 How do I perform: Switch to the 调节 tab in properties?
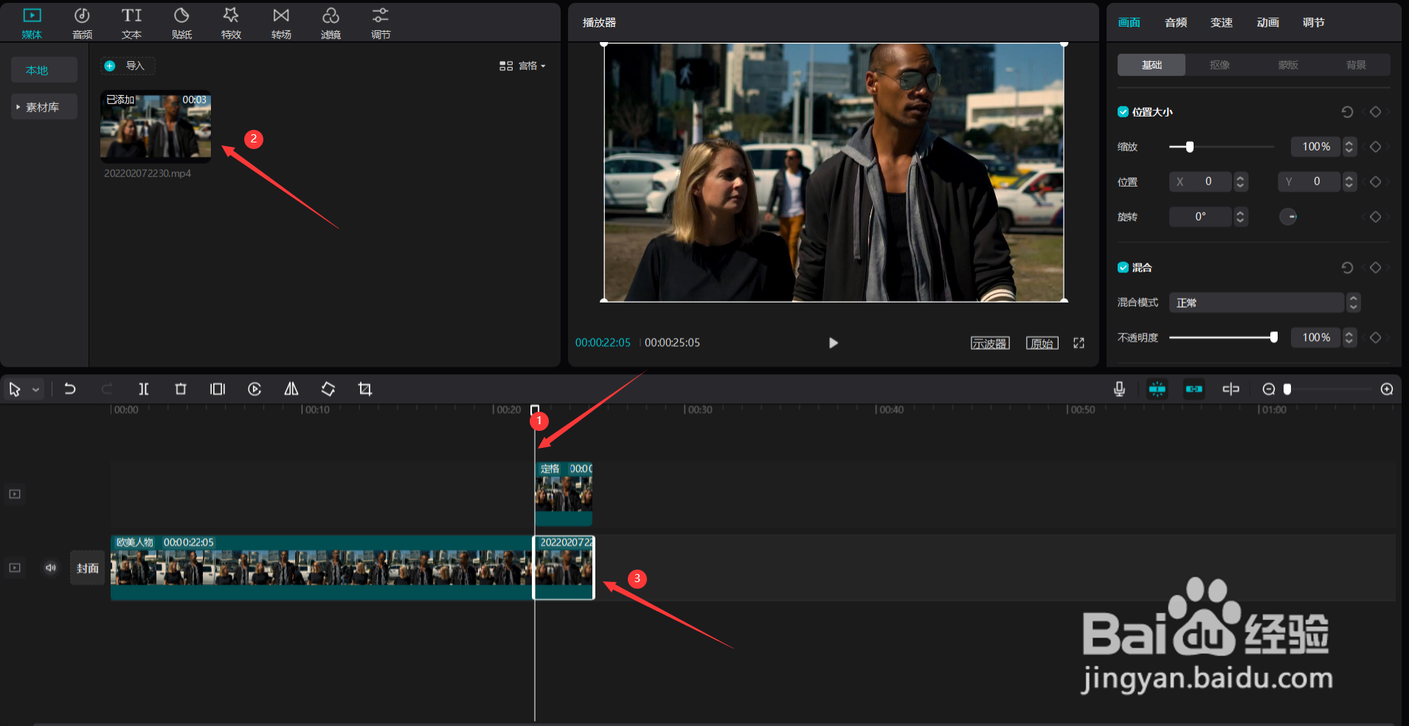(1314, 23)
